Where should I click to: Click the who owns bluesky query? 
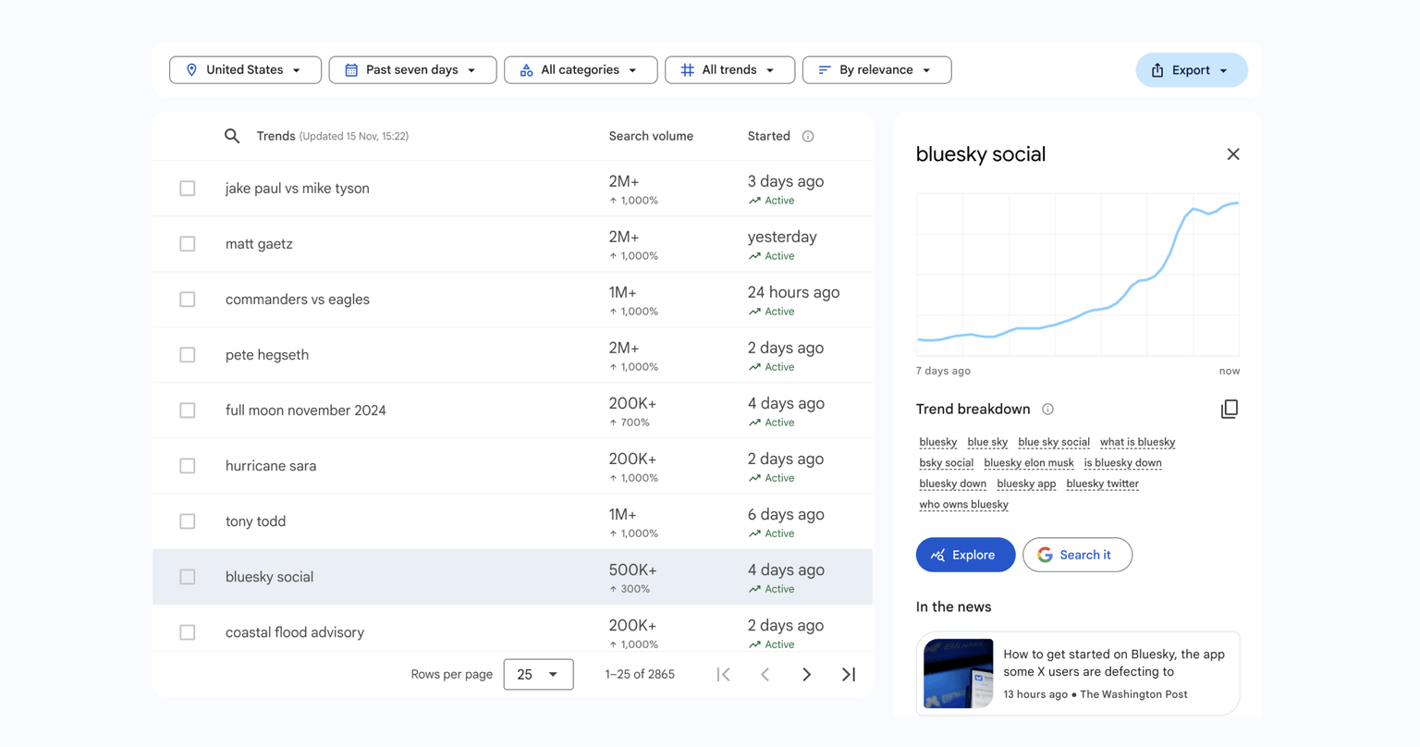point(963,505)
